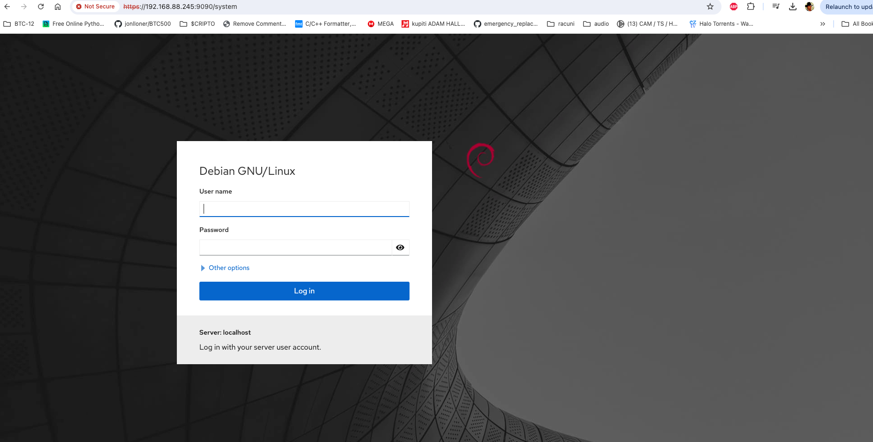Viewport: 873px width, 442px height.
Task: Click the browser back arrow
Action: tap(7, 7)
